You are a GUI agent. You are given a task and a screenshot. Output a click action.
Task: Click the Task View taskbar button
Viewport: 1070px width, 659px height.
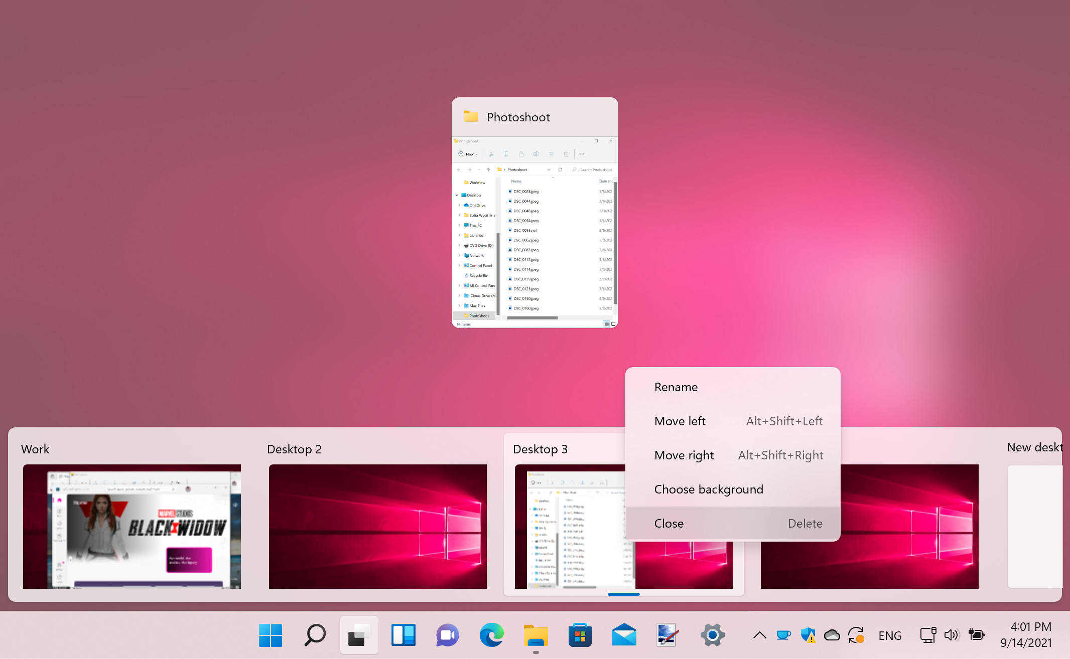pyautogui.click(x=359, y=635)
